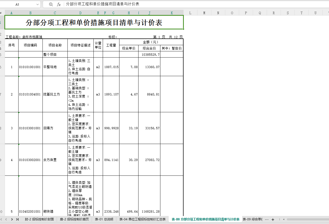Jump to last sheet tab arrow

tap(17, 219)
